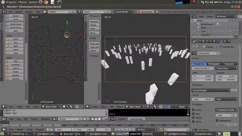The image size is (242, 136).
Task: Click the Nurbs Curve icon
Action: [7, 24]
